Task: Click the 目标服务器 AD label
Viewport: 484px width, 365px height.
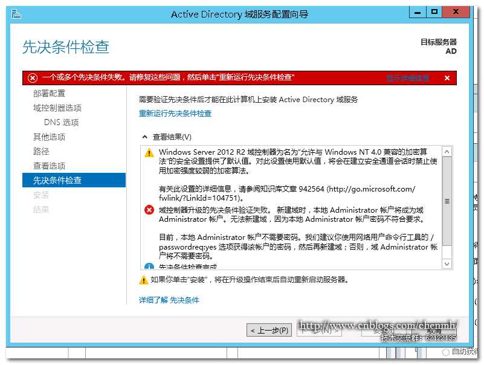Action: pyautogui.click(x=438, y=47)
